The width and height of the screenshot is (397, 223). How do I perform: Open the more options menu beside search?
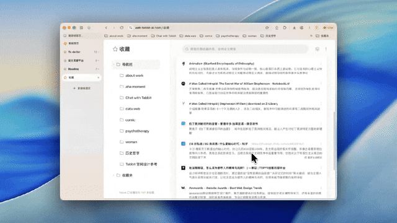click(x=326, y=49)
